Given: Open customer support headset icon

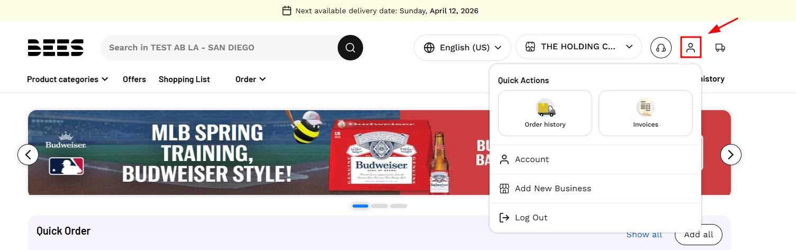Looking at the screenshot, I should pos(661,48).
